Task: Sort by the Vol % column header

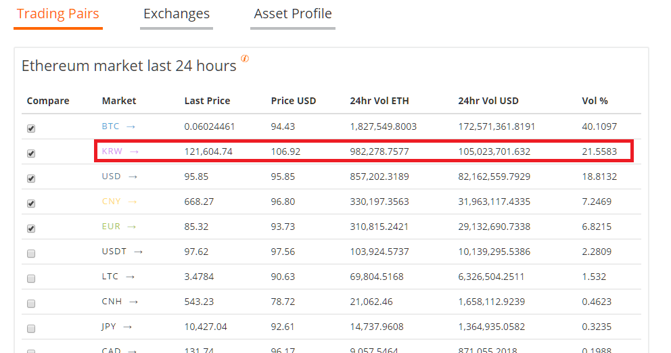Action: [595, 101]
